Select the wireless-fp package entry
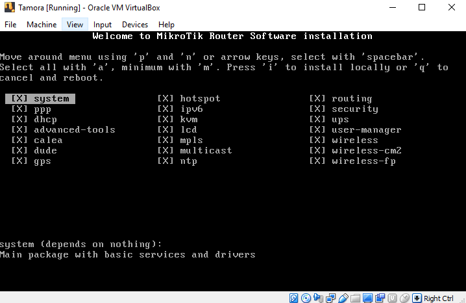 352,161
